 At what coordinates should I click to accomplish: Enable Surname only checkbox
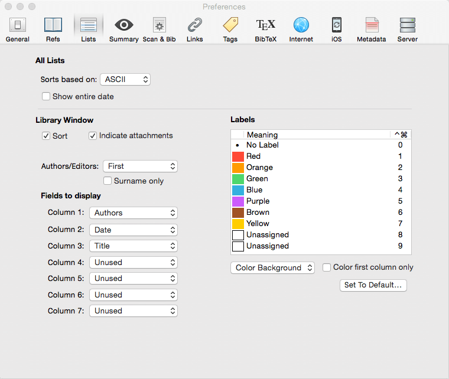click(108, 181)
